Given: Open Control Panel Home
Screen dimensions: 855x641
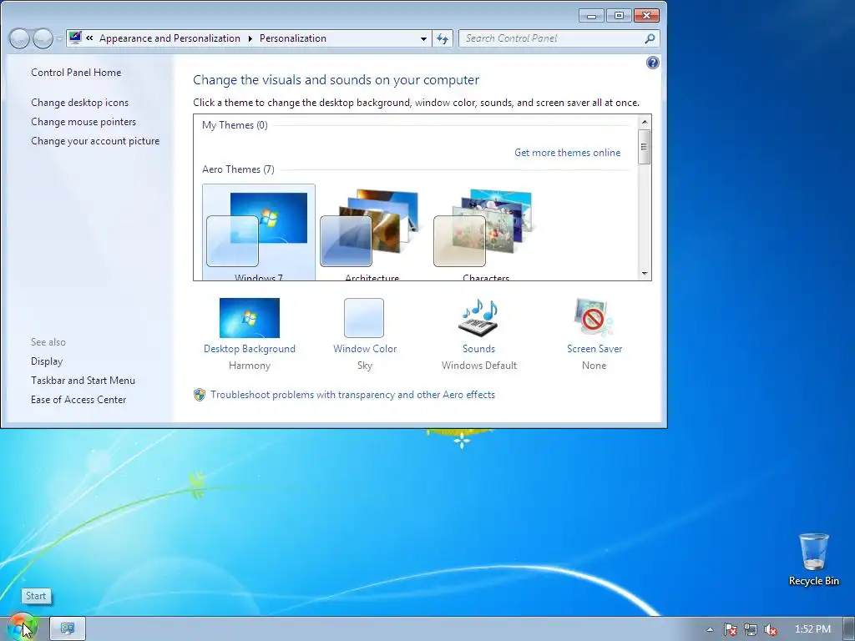Looking at the screenshot, I should pos(76,73).
